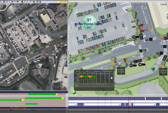Select the measure ruler tool
This screenshot has width=168, height=113.
pyautogui.click(x=25, y=1)
